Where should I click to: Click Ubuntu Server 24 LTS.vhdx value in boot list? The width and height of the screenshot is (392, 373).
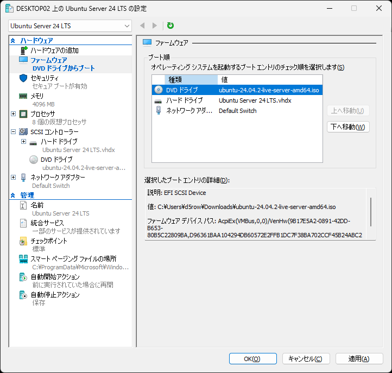click(255, 100)
